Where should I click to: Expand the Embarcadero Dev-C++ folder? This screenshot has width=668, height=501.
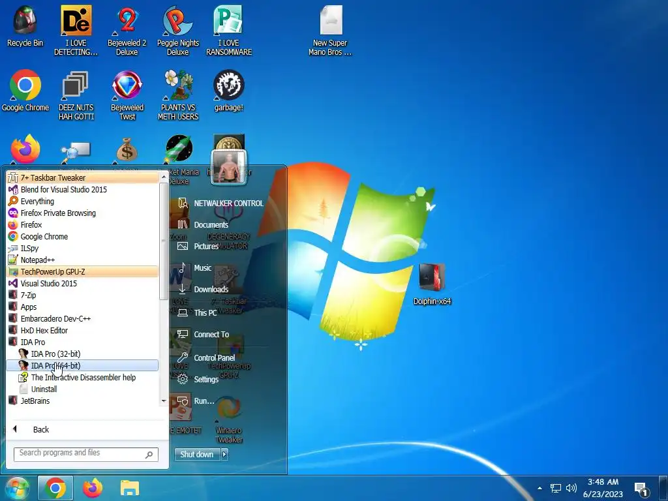click(x=83, y=318)
